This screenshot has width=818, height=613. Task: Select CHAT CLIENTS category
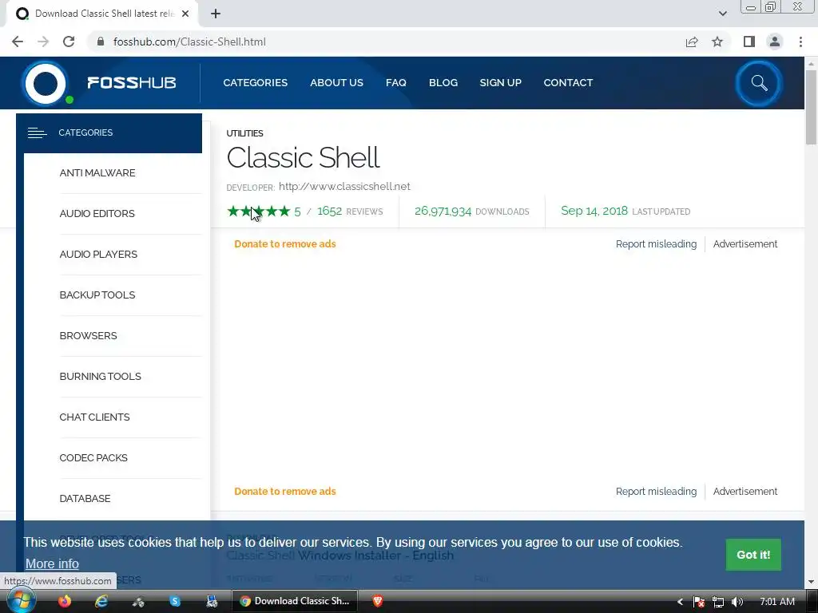point(94,417)
